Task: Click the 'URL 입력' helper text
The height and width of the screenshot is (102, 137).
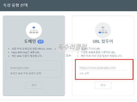Action: tap(84, 73)
